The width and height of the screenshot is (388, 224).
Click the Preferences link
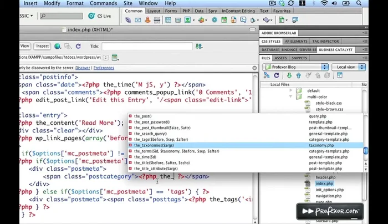104,68
